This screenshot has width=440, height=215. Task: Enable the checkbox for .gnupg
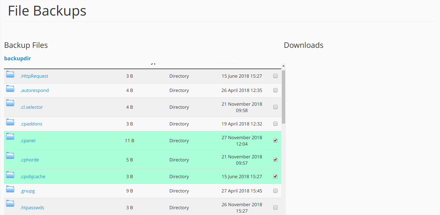pyautogui.click(x=275, y=191)
